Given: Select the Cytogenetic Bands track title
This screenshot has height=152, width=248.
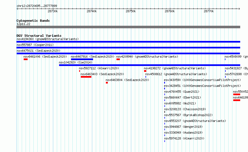Looking at the screenshot, I should tap(33, 21).
